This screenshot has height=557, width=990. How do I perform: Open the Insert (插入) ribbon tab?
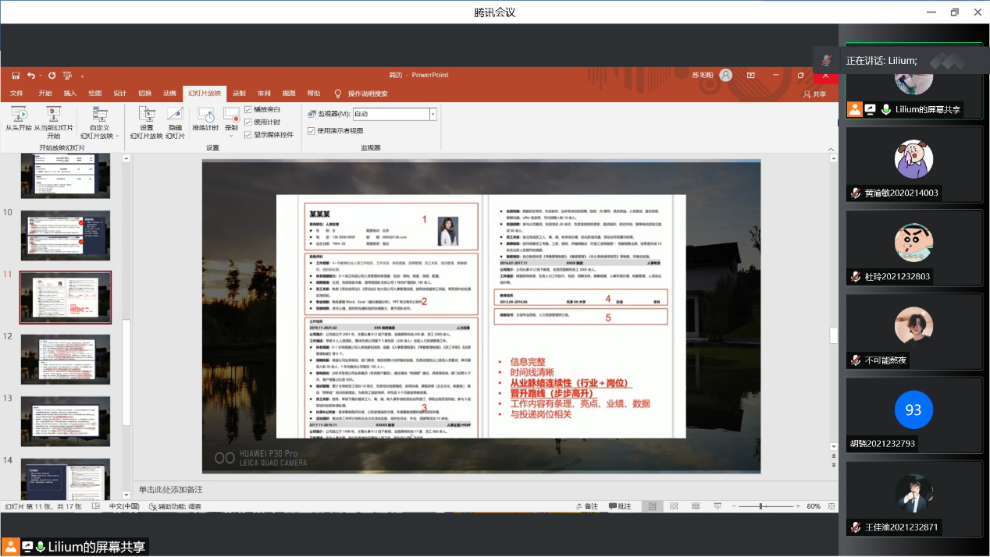pyautogui.click(x=70, y=93)
